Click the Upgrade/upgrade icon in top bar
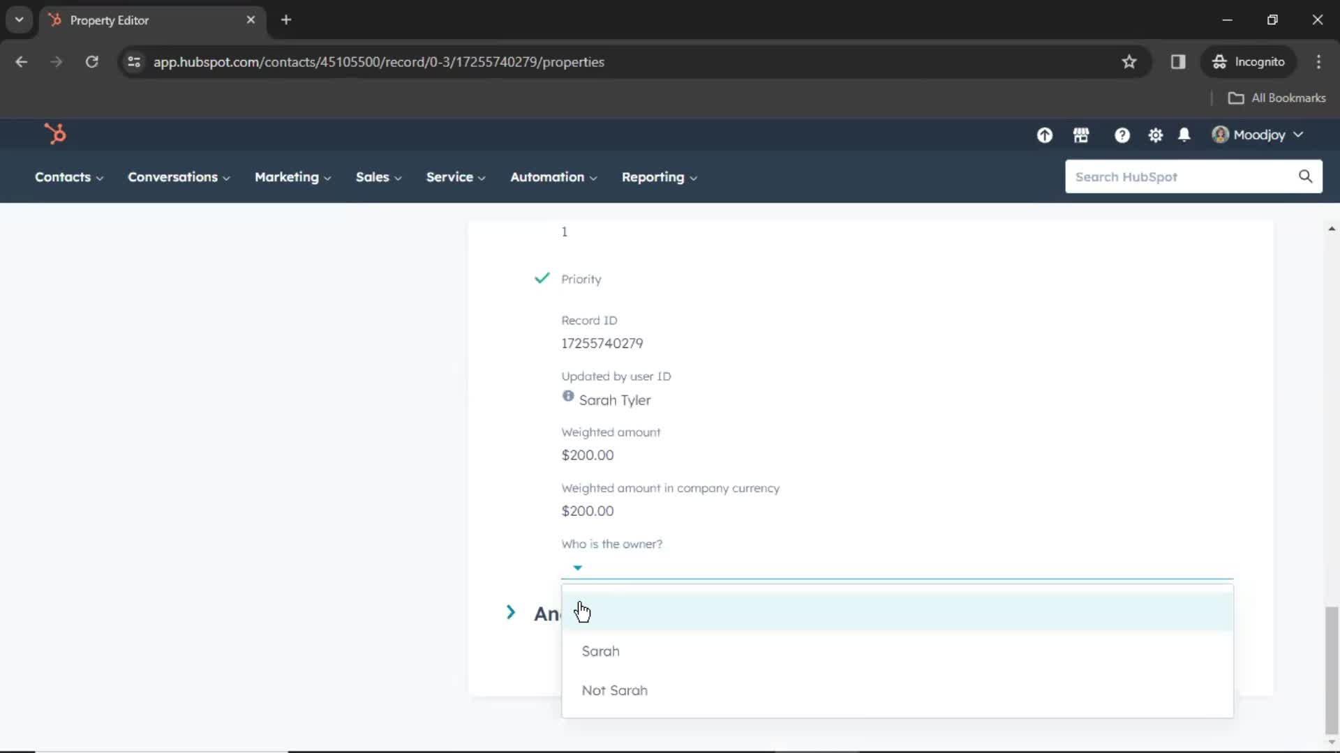1340x753 pixels. 1045,135
